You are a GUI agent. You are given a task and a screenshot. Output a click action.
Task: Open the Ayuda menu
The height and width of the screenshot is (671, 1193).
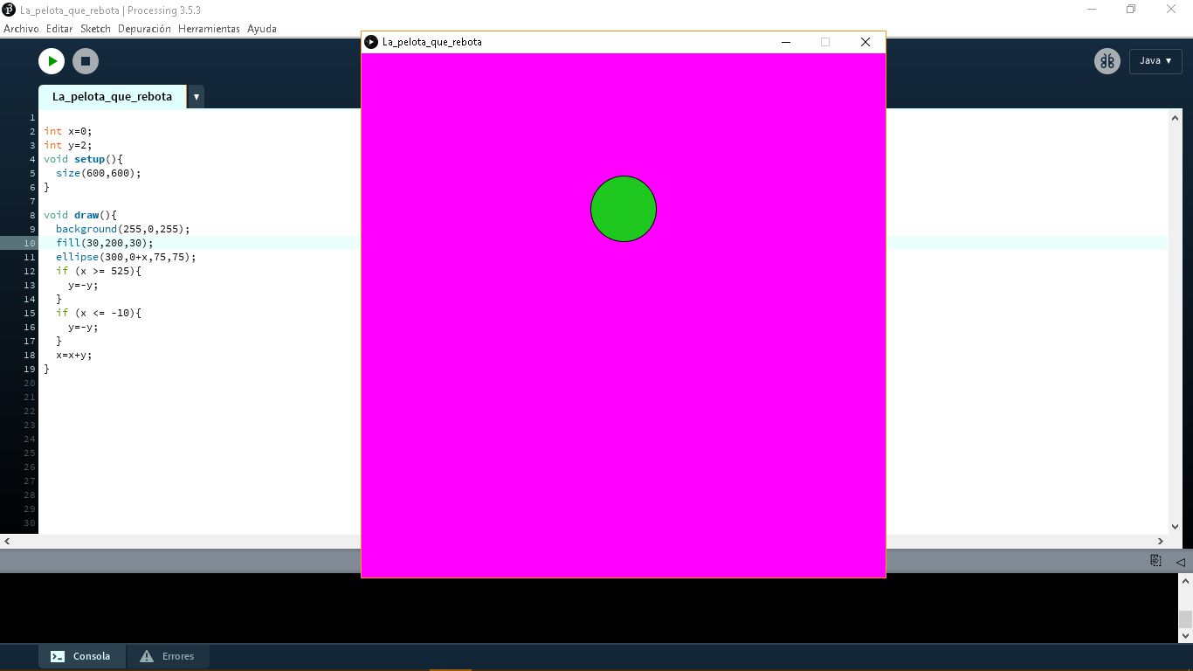[x=261, y=29]
